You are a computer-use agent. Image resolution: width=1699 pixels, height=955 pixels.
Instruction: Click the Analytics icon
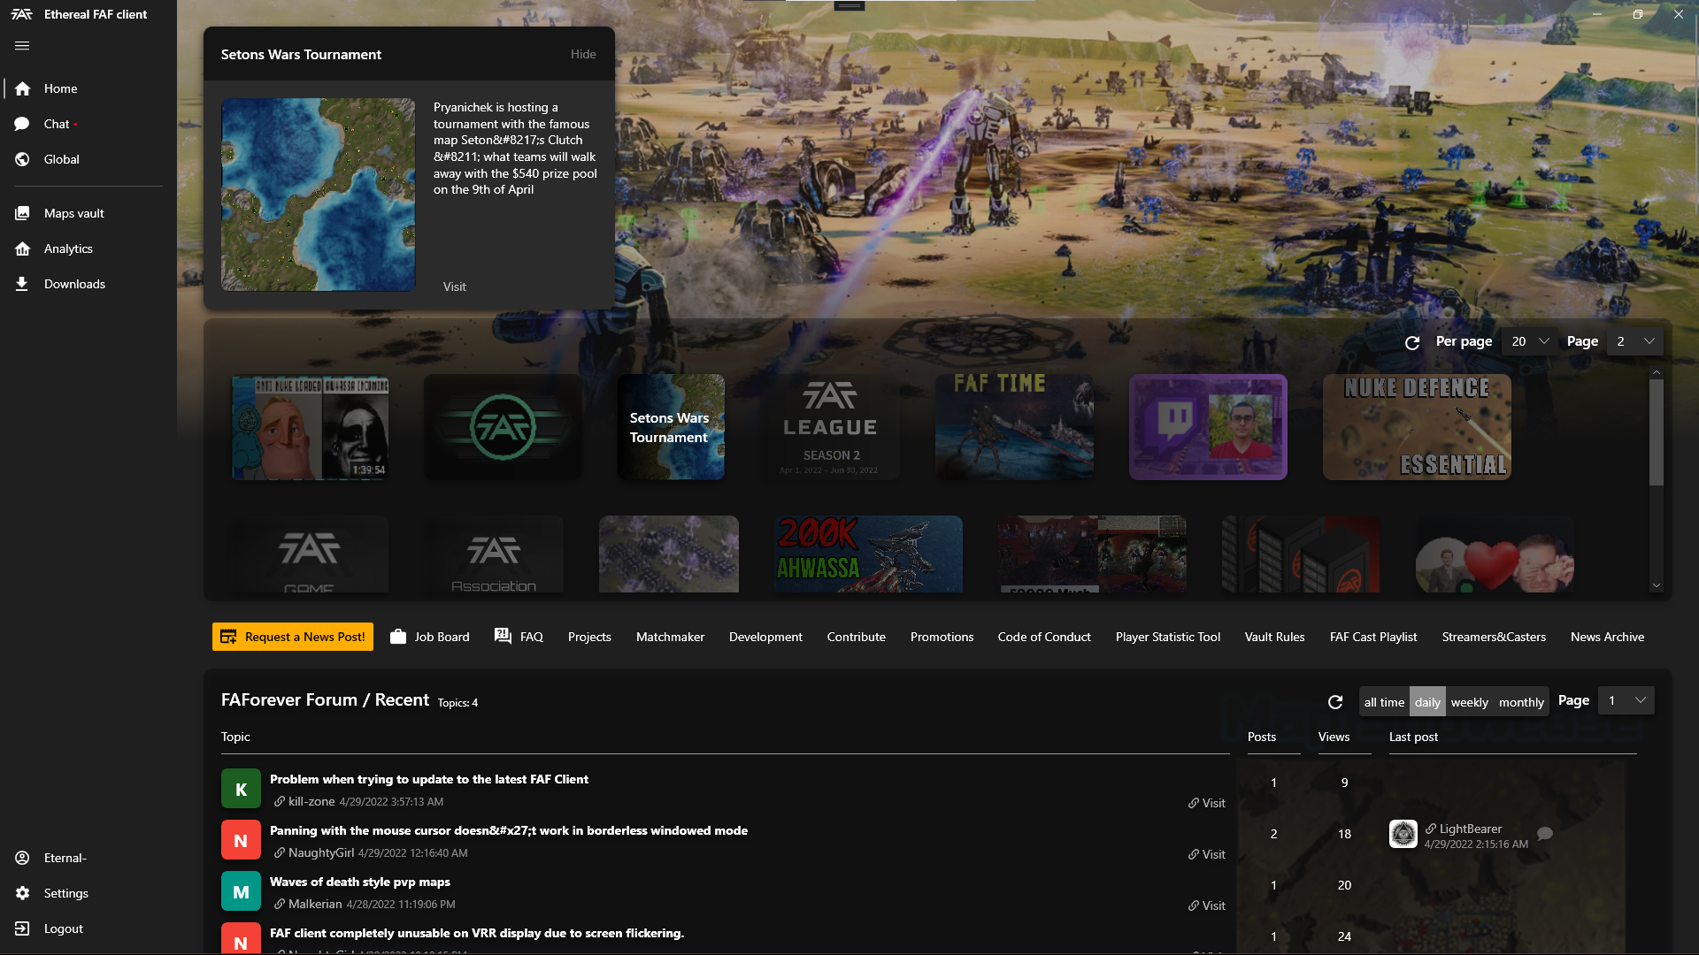click(x=22, y=248)
